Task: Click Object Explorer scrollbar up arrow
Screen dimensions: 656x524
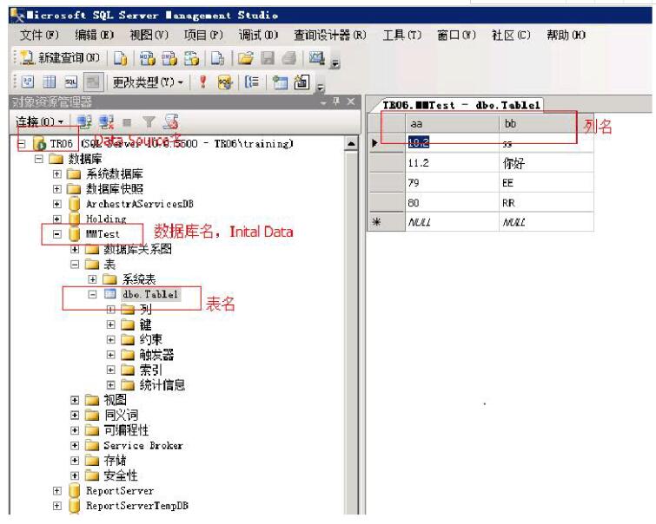Action: (x=351, y=144)
